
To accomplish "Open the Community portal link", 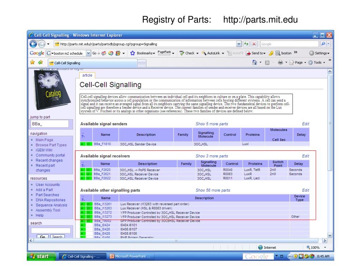I will click(50, 155).
